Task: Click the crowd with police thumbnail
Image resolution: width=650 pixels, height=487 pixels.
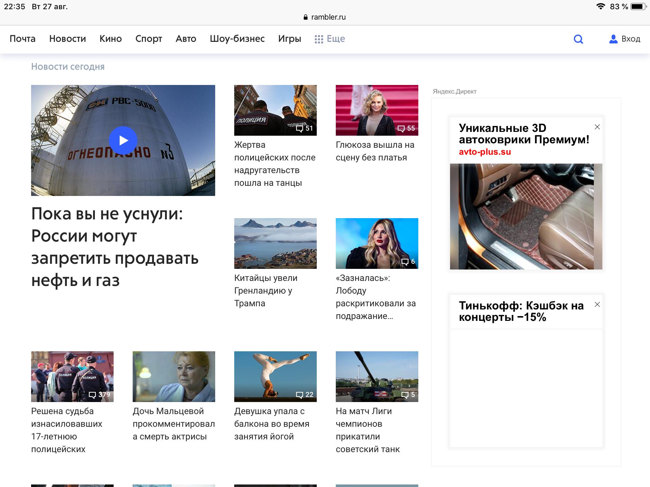Action: [x=72, y=377]
